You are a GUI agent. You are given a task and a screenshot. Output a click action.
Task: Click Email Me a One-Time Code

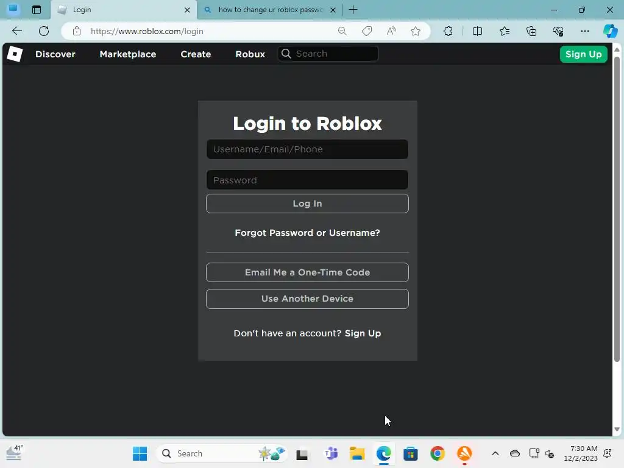coord(307,272)
